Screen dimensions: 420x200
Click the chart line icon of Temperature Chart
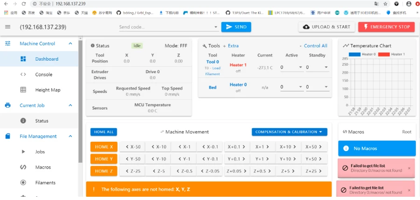pyautogui.click(x=346, y=46)
